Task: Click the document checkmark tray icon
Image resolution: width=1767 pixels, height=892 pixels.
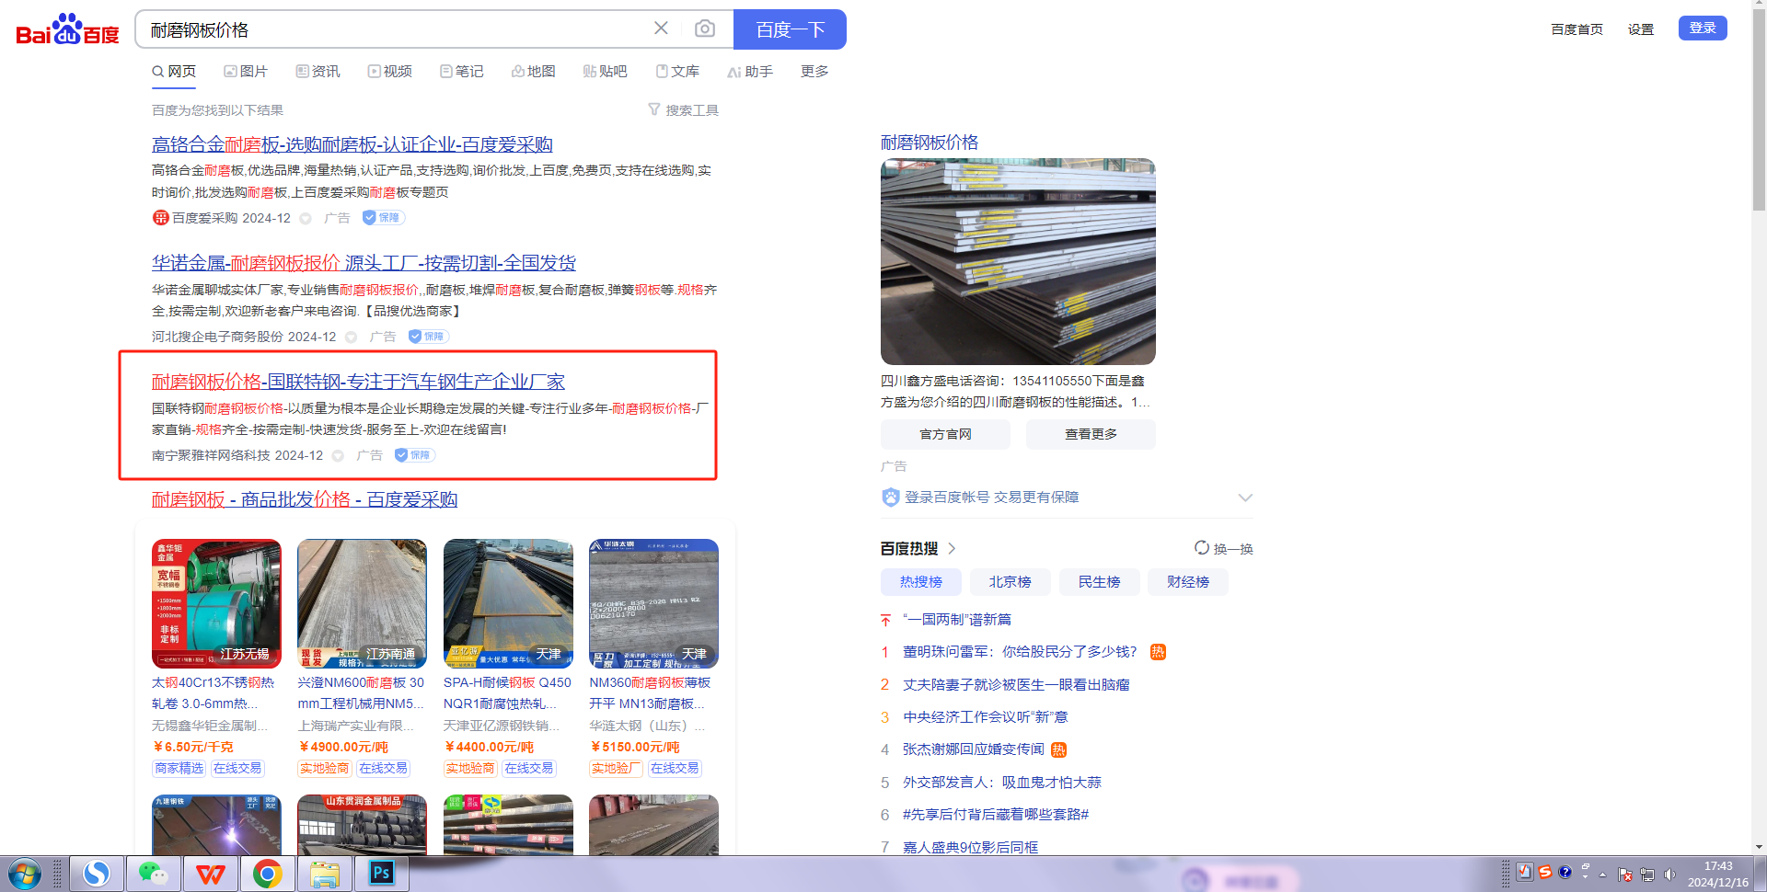Action: (x=1525, y=872)
